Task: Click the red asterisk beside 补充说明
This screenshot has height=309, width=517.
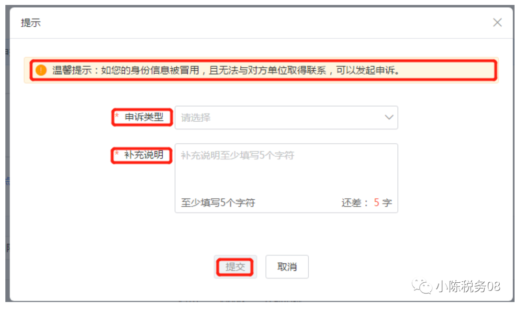Action: 116,153
